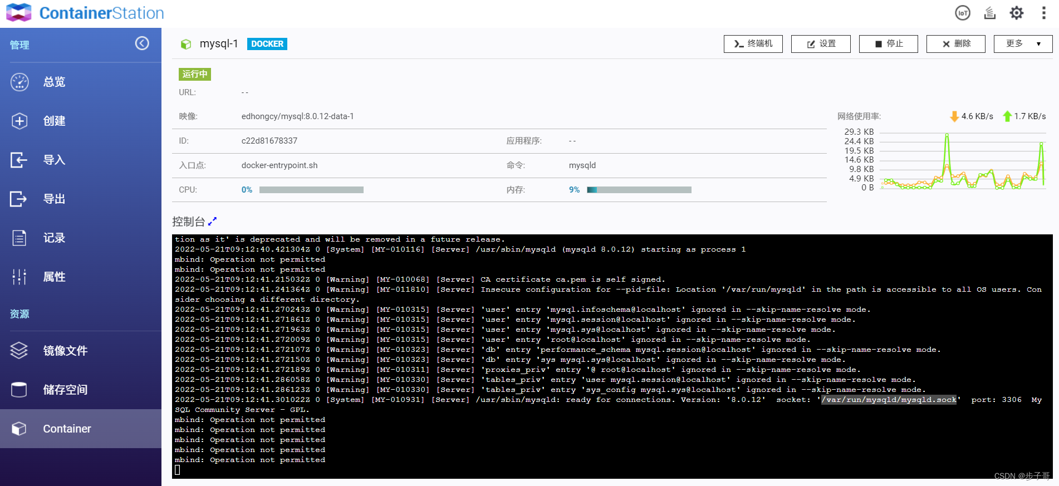
Task: Open 记录 menu item
Action: [x=81, y=238]
